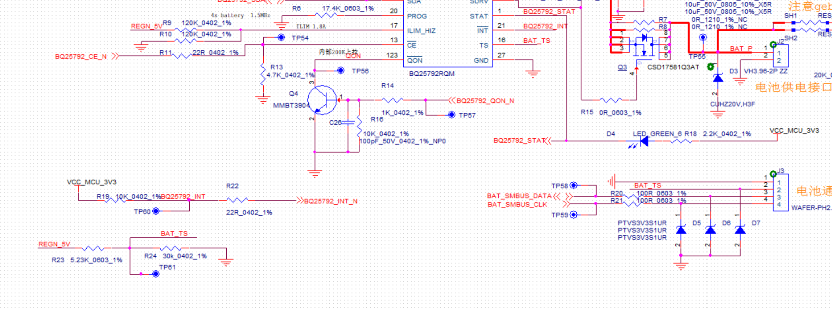This screenshot has width=832, height=310.
Task: Select the BQ25792_CE_N off-page port
Action: pos(87,56)
